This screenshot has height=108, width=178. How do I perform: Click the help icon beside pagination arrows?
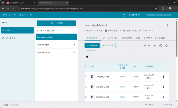160,46
